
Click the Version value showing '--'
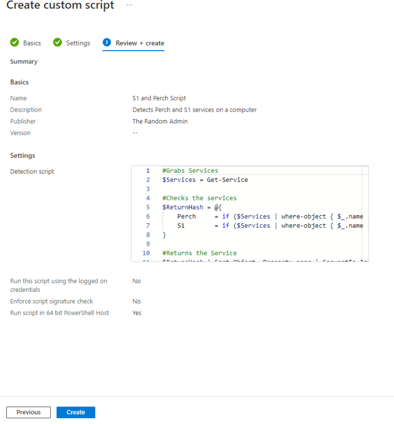(x=134, y=133)
